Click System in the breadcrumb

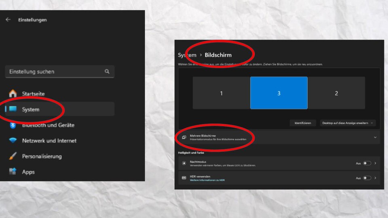(x=187, y=55)
